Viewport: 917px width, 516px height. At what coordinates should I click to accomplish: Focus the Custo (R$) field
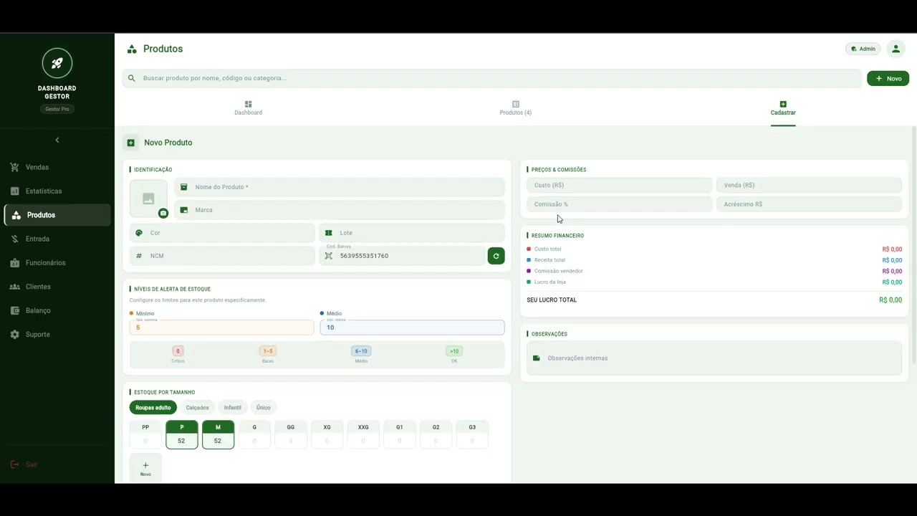[620, 185]
